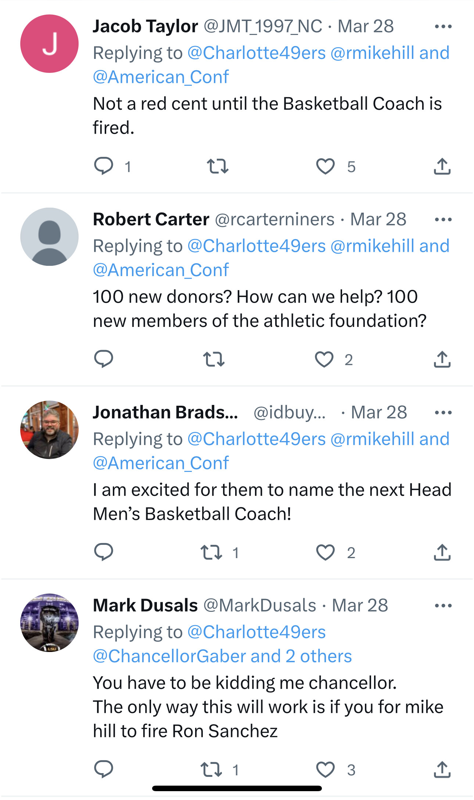The height and width of the screenshot is (800, 474).
Task: Like Robert Carter's tweet about donors
Action: (324, 359)
